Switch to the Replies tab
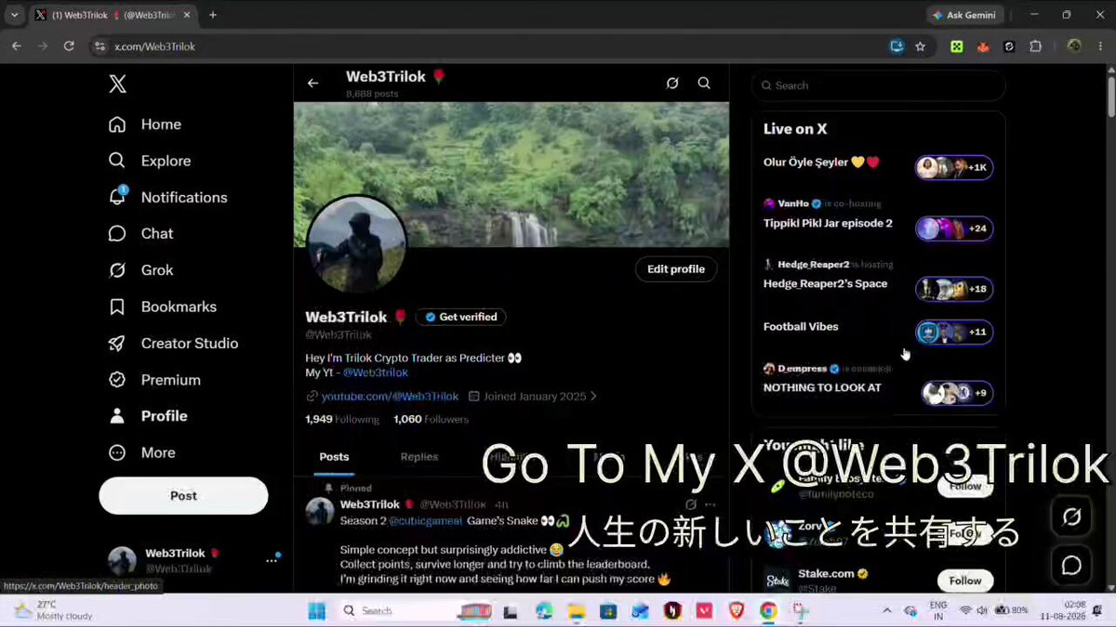The width and height of the screenshot is (1116, 627). point(419,457)
